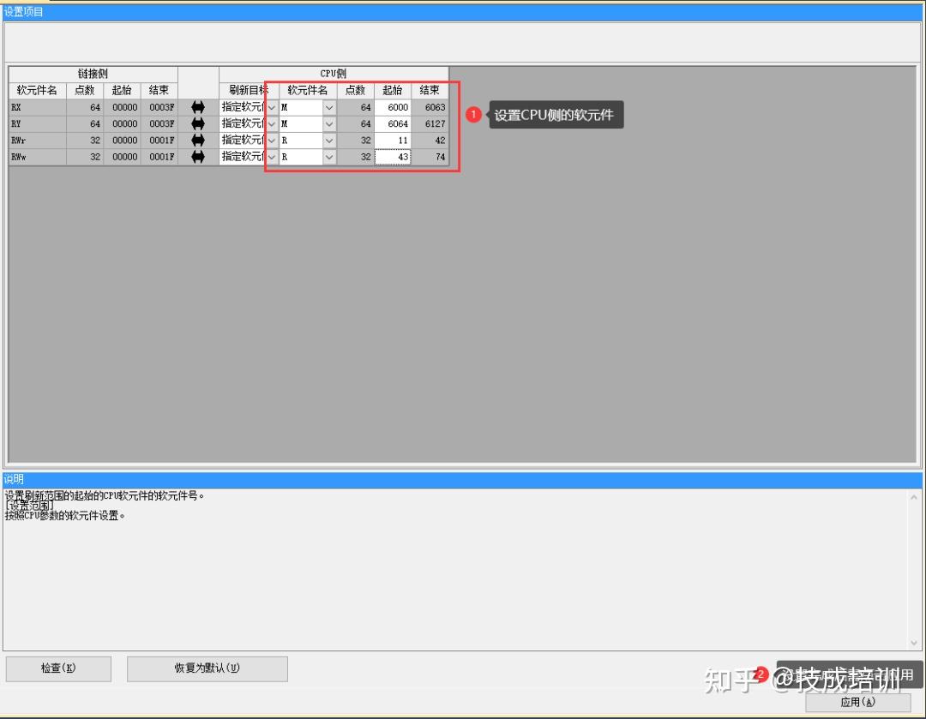
Task: Open the 软元件名 dropdown showing M for RY
Action: pyautogui.click(x=328, y=123)
